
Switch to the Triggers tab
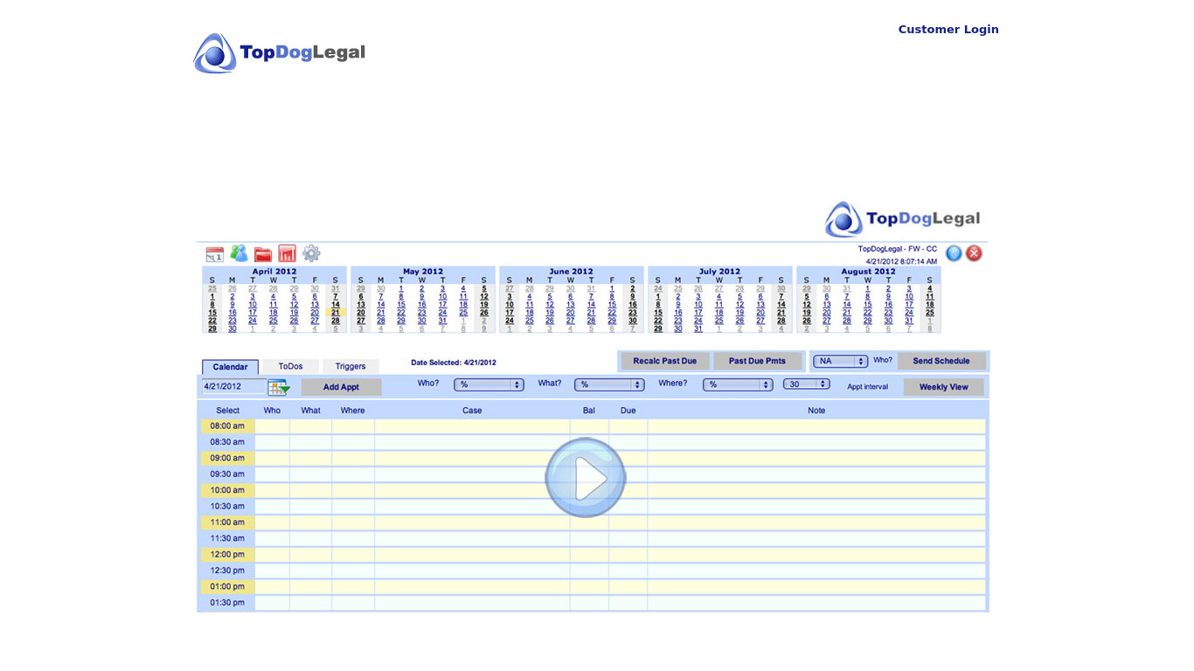351,367
